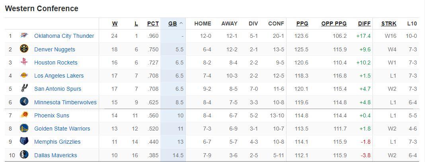The image size is (425, 162).
Task: Click the Golden State Warriors logo
Action: pyautogui.click(x=24, y=128)
